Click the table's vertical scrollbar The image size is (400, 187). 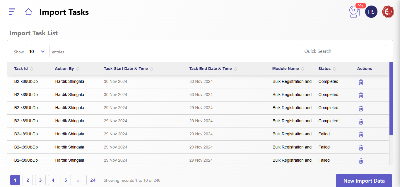pyautogui.click(x=391, y=99)
